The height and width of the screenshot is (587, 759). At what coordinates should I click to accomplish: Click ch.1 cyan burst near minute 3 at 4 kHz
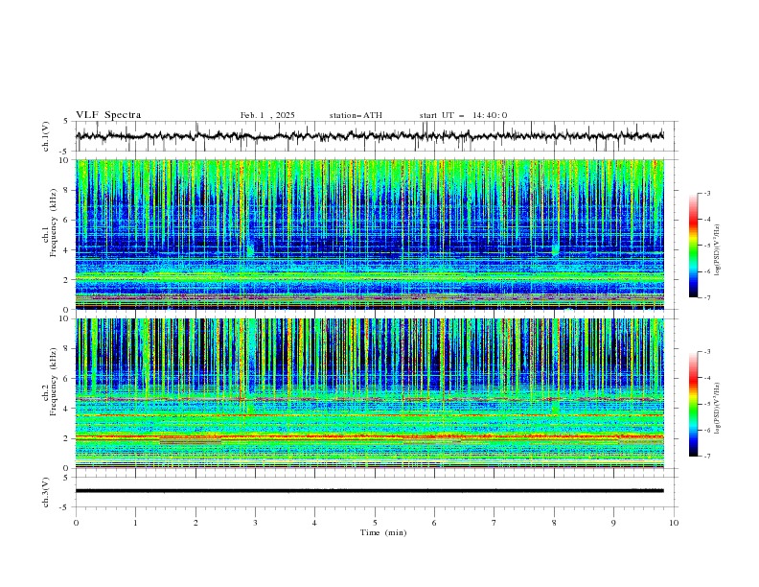click(250, 250)
